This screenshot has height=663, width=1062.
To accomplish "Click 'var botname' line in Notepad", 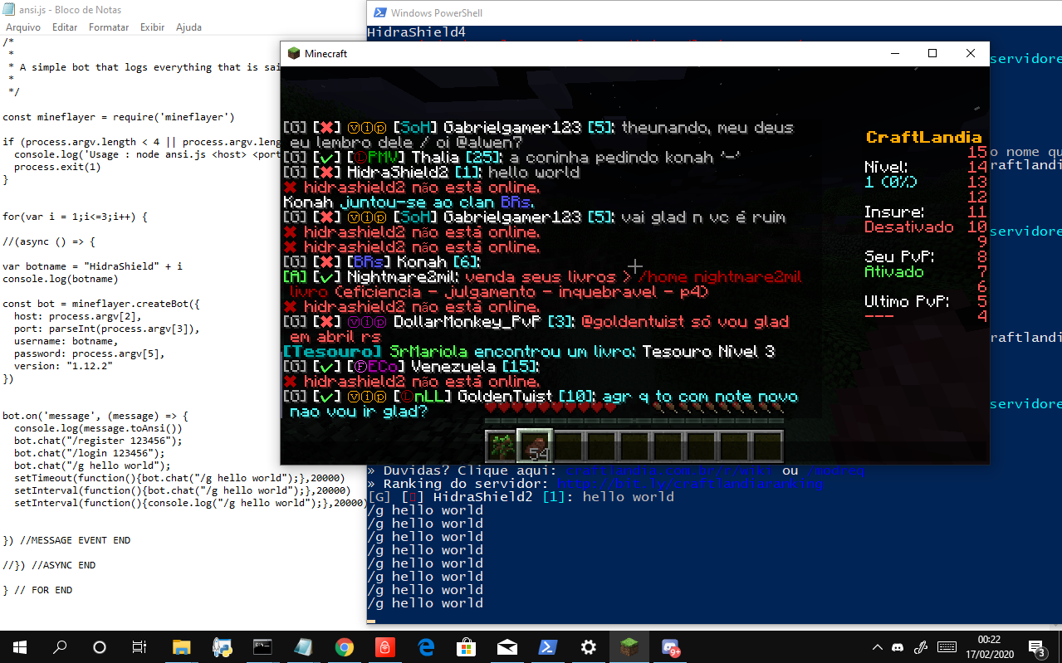I will point(92,266).
